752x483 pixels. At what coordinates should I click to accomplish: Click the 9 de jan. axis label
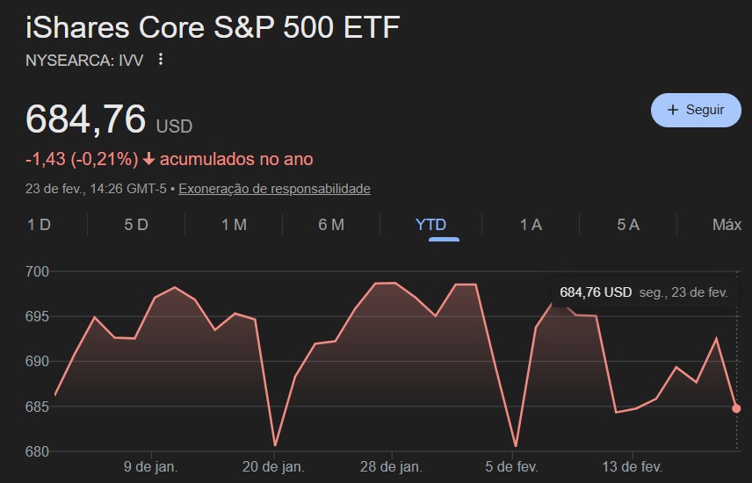[151, 466]
